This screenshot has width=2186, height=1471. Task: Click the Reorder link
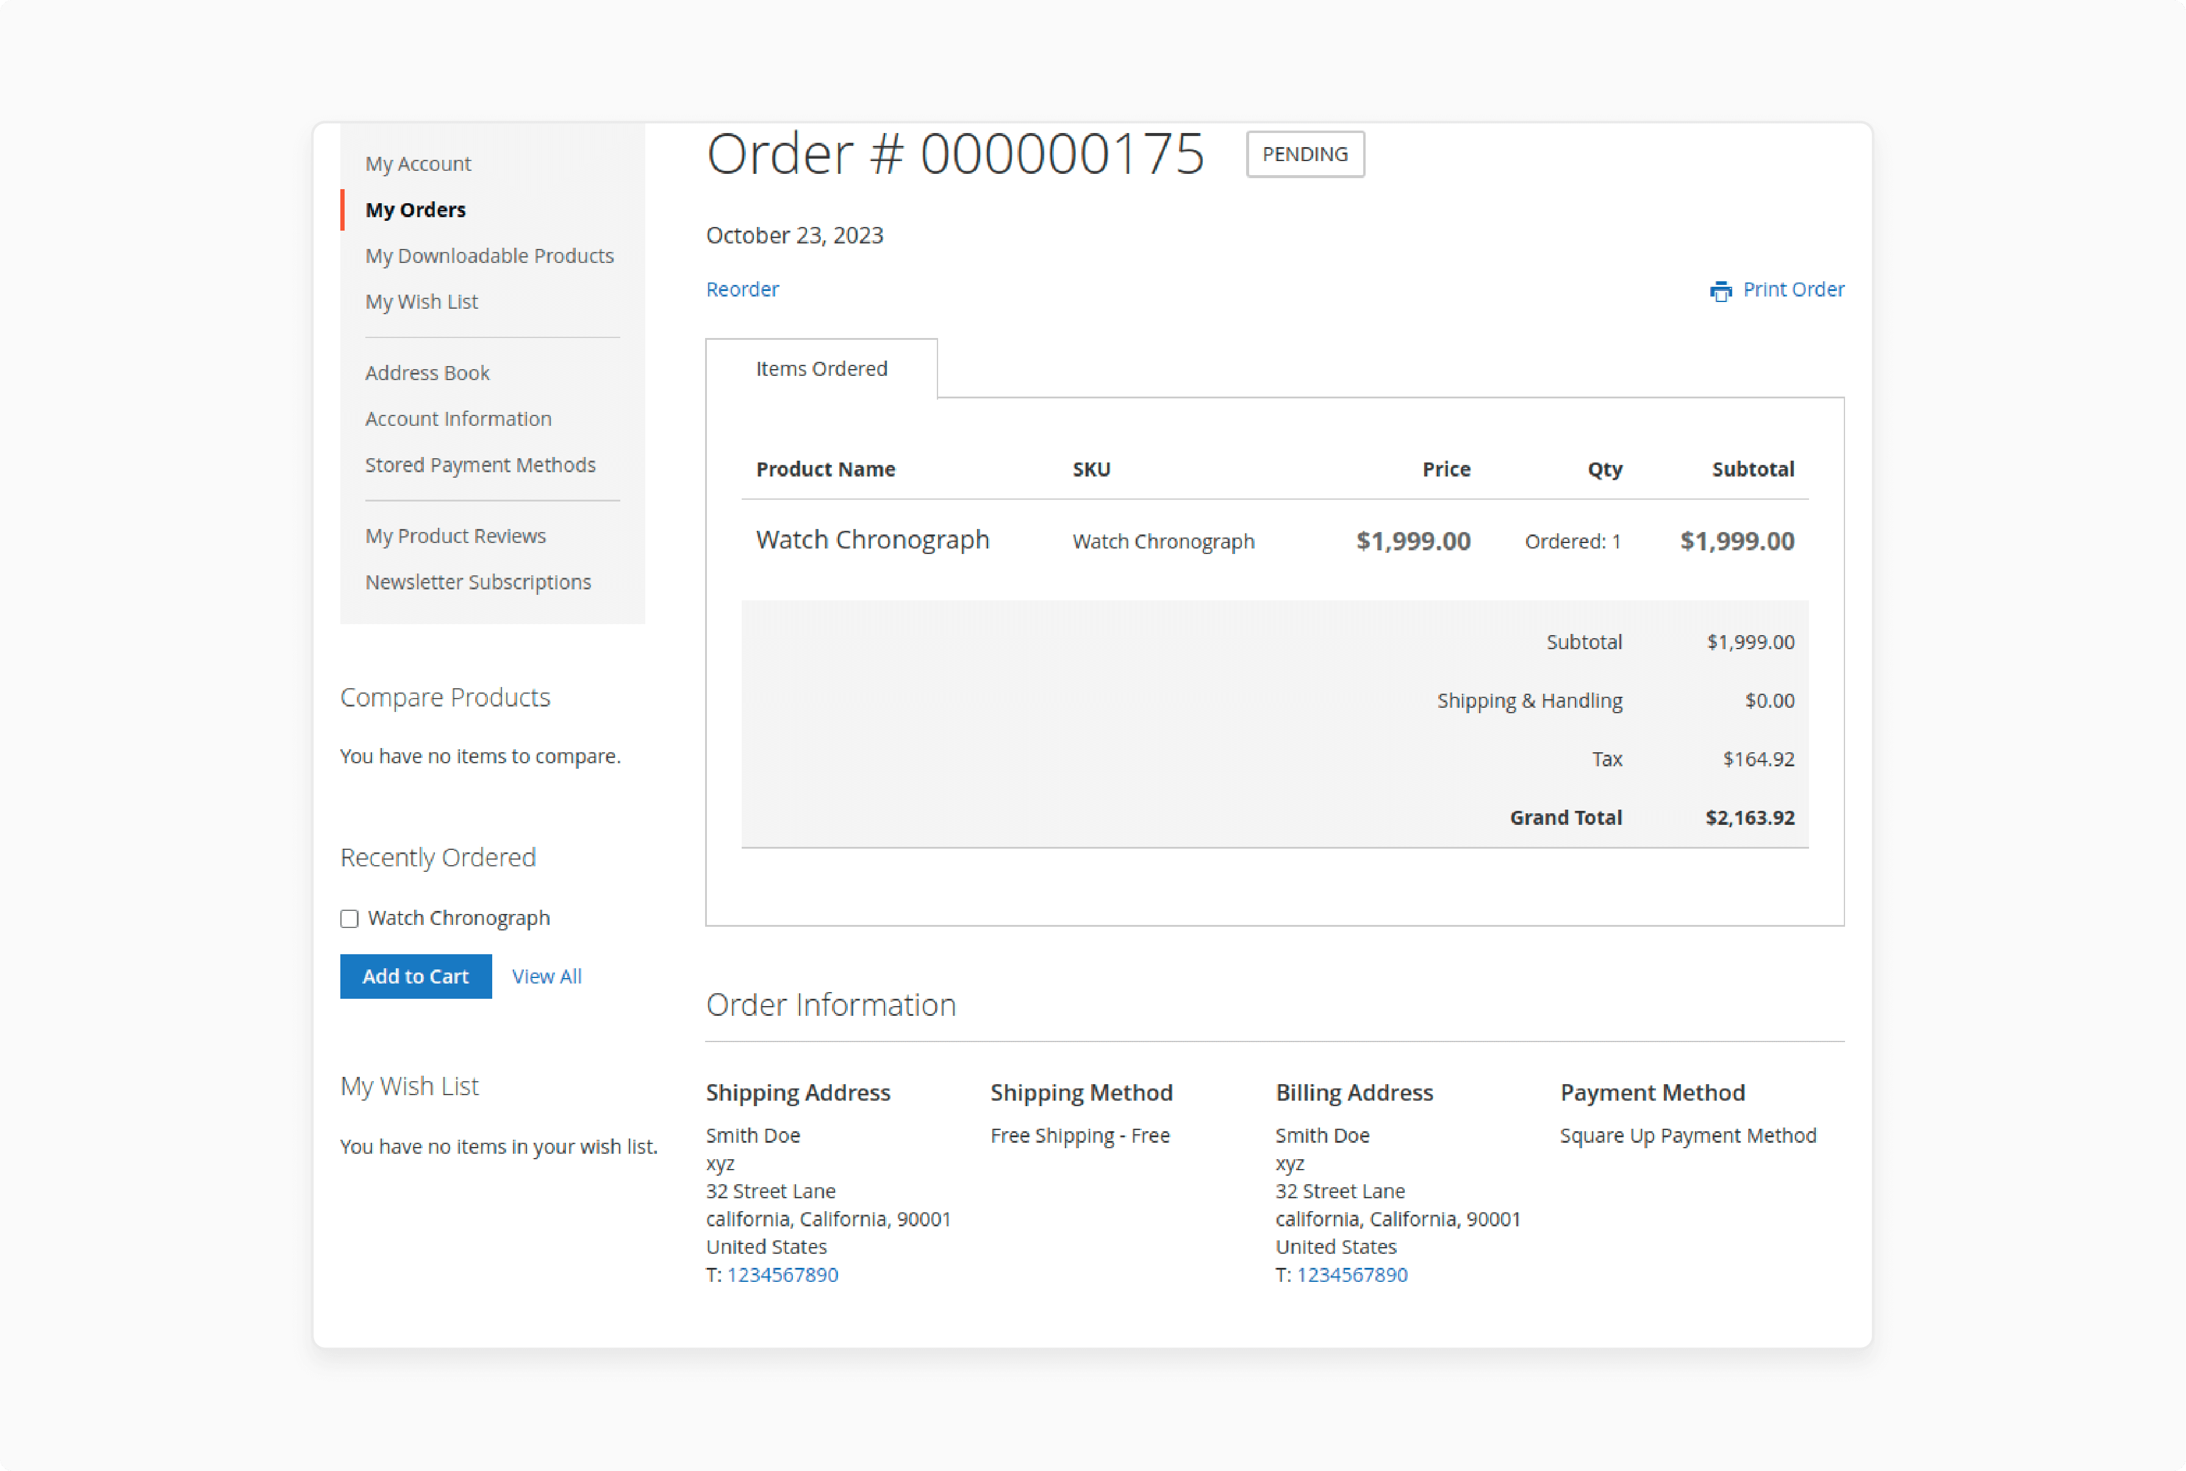pyautogui.click(x=743, y=289)
